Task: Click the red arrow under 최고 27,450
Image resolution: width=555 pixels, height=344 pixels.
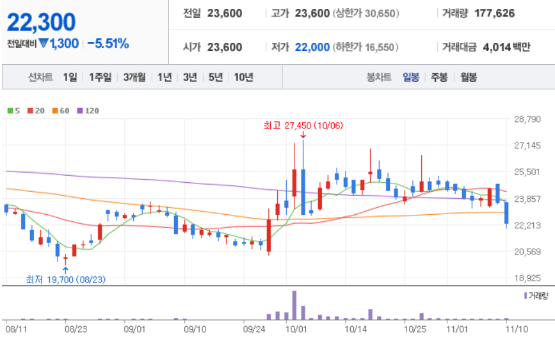Action: coord(303,135)
